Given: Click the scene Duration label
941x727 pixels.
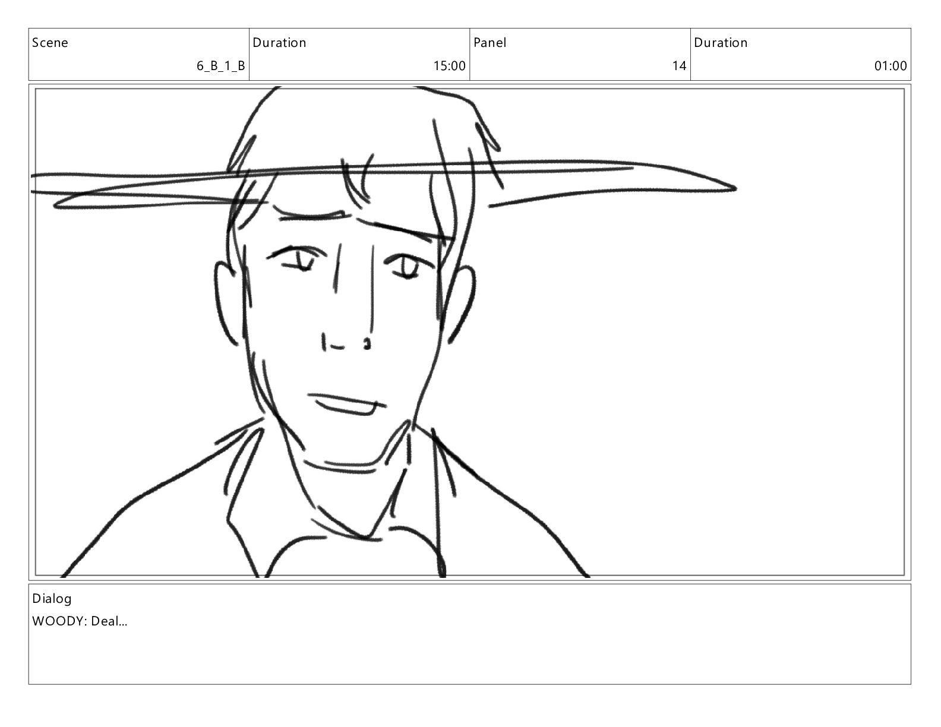Looking at the screenshot, I should (279, 43).
